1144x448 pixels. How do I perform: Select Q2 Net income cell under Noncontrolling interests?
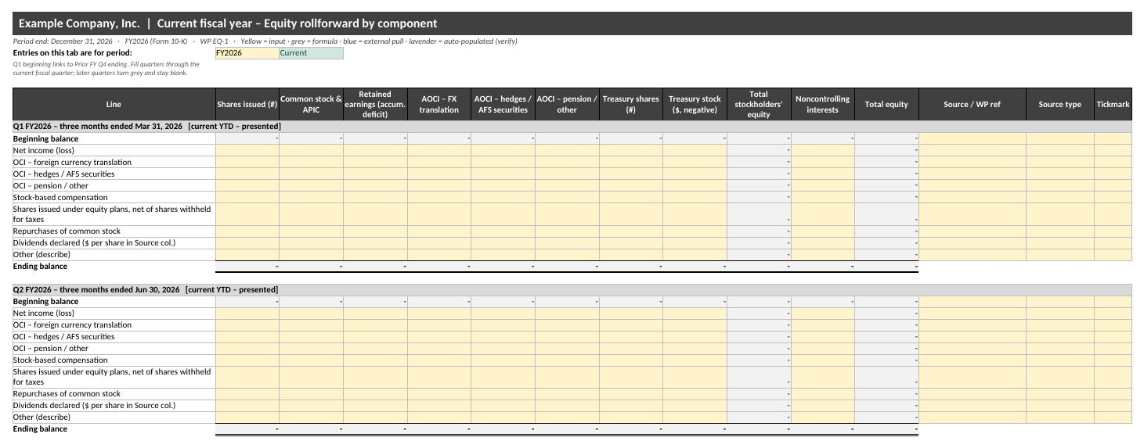point(823,313)
